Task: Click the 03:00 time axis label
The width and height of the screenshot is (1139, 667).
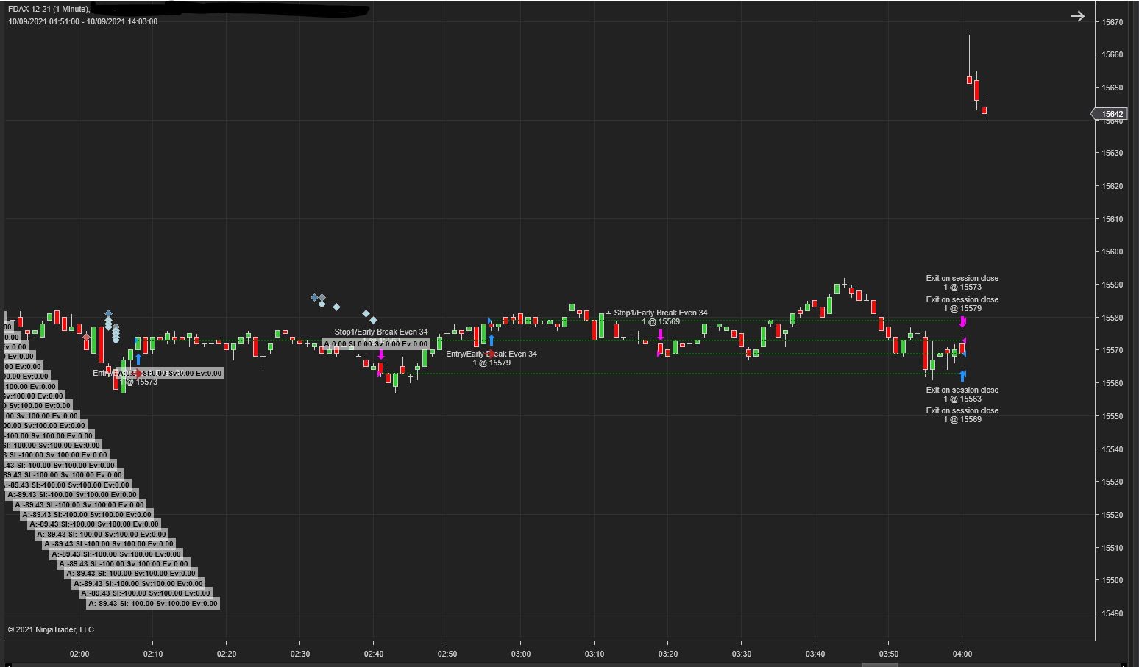Action: 521,654
